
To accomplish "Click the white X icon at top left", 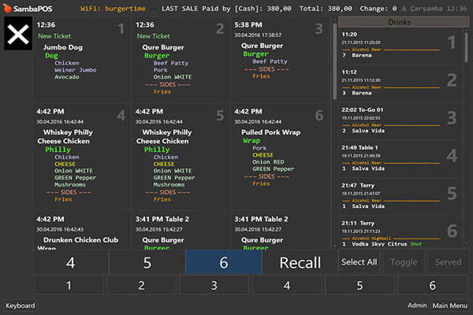I will tap(16, 35).
